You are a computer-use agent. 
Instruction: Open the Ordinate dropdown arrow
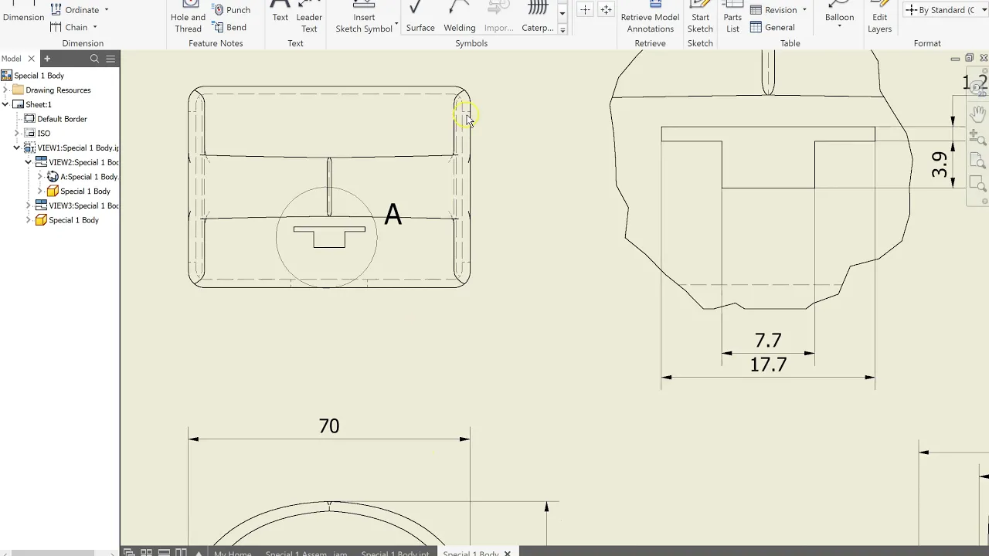107,10
